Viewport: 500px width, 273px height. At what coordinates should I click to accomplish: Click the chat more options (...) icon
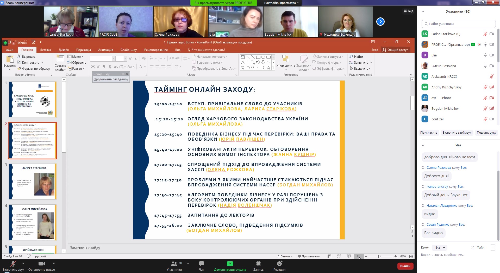coord(493,248)
